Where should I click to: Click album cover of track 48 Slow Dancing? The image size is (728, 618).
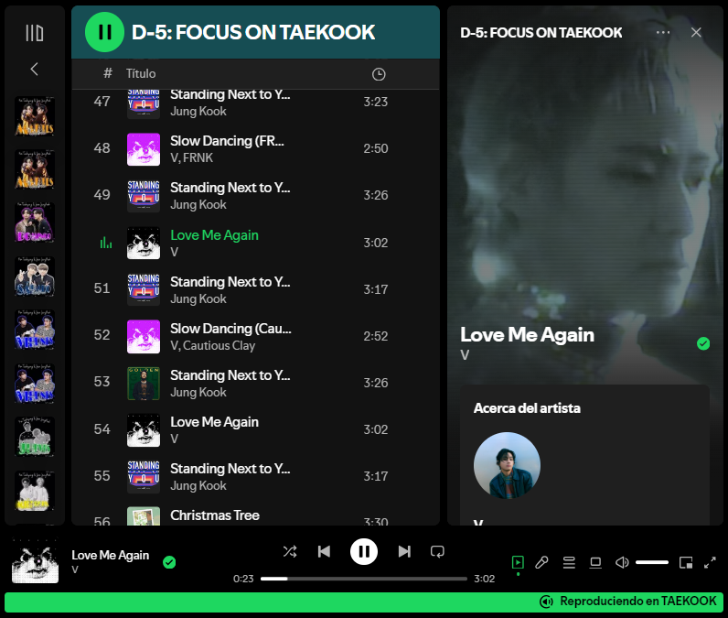[x=144, y=149]
